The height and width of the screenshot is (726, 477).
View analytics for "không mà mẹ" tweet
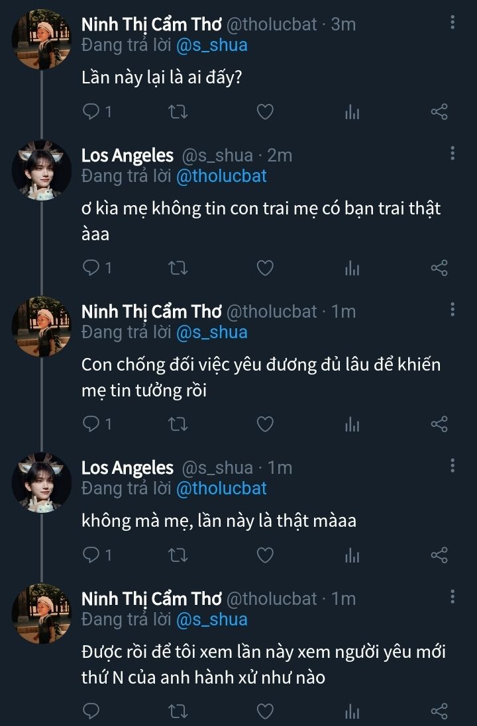(352, 555)
